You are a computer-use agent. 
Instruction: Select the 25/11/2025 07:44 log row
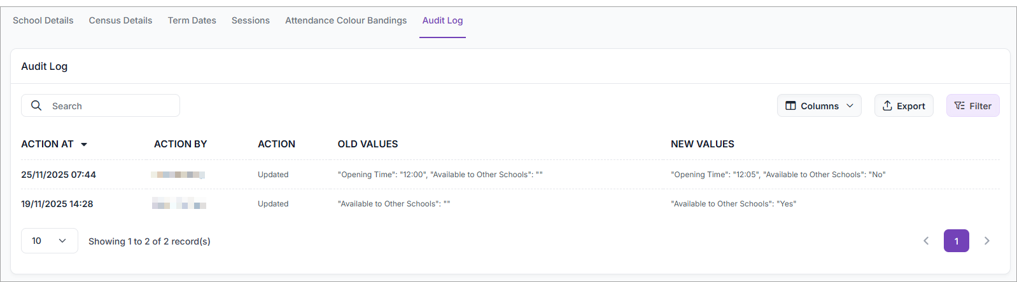pyautogui.click(x=59, y=175)
